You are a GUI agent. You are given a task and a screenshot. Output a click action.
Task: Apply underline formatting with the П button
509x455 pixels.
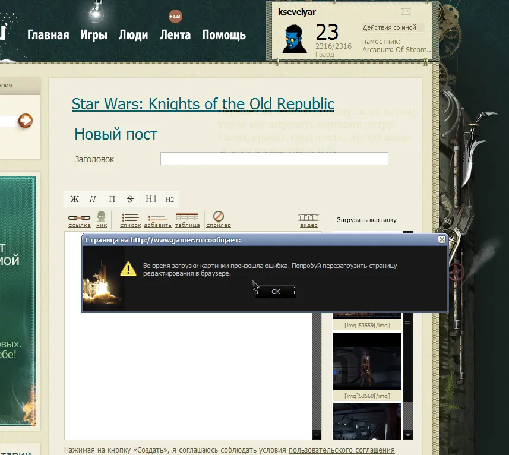112,199
